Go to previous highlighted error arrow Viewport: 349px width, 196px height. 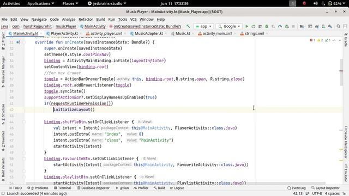pos(334,40)
